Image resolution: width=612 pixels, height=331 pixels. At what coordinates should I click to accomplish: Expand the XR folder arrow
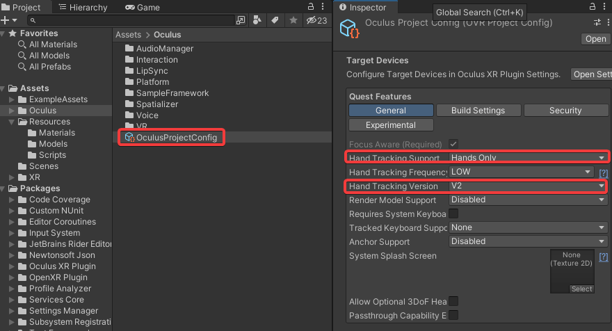[x=12, y=177]
